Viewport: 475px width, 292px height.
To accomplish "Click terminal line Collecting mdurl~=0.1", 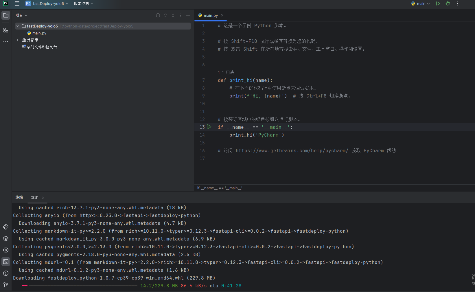I will pos(198,262).
